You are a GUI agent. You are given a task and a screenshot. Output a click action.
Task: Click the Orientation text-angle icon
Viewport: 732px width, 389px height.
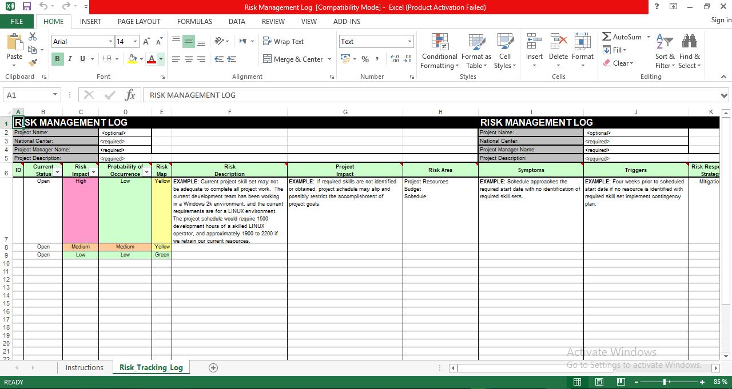219,41
